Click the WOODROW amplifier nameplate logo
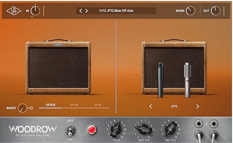The image size is (233, 143). tap(33, 129)
